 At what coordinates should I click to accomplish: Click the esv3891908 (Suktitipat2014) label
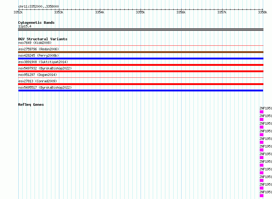pyautogui.click(x=43, y=62)
